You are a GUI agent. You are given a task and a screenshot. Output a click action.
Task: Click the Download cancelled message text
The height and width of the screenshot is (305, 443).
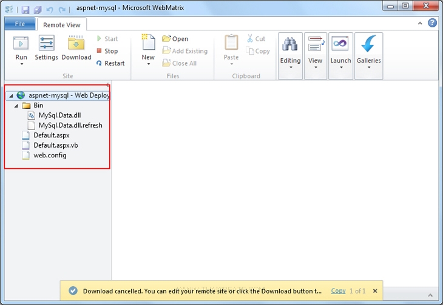202,291
